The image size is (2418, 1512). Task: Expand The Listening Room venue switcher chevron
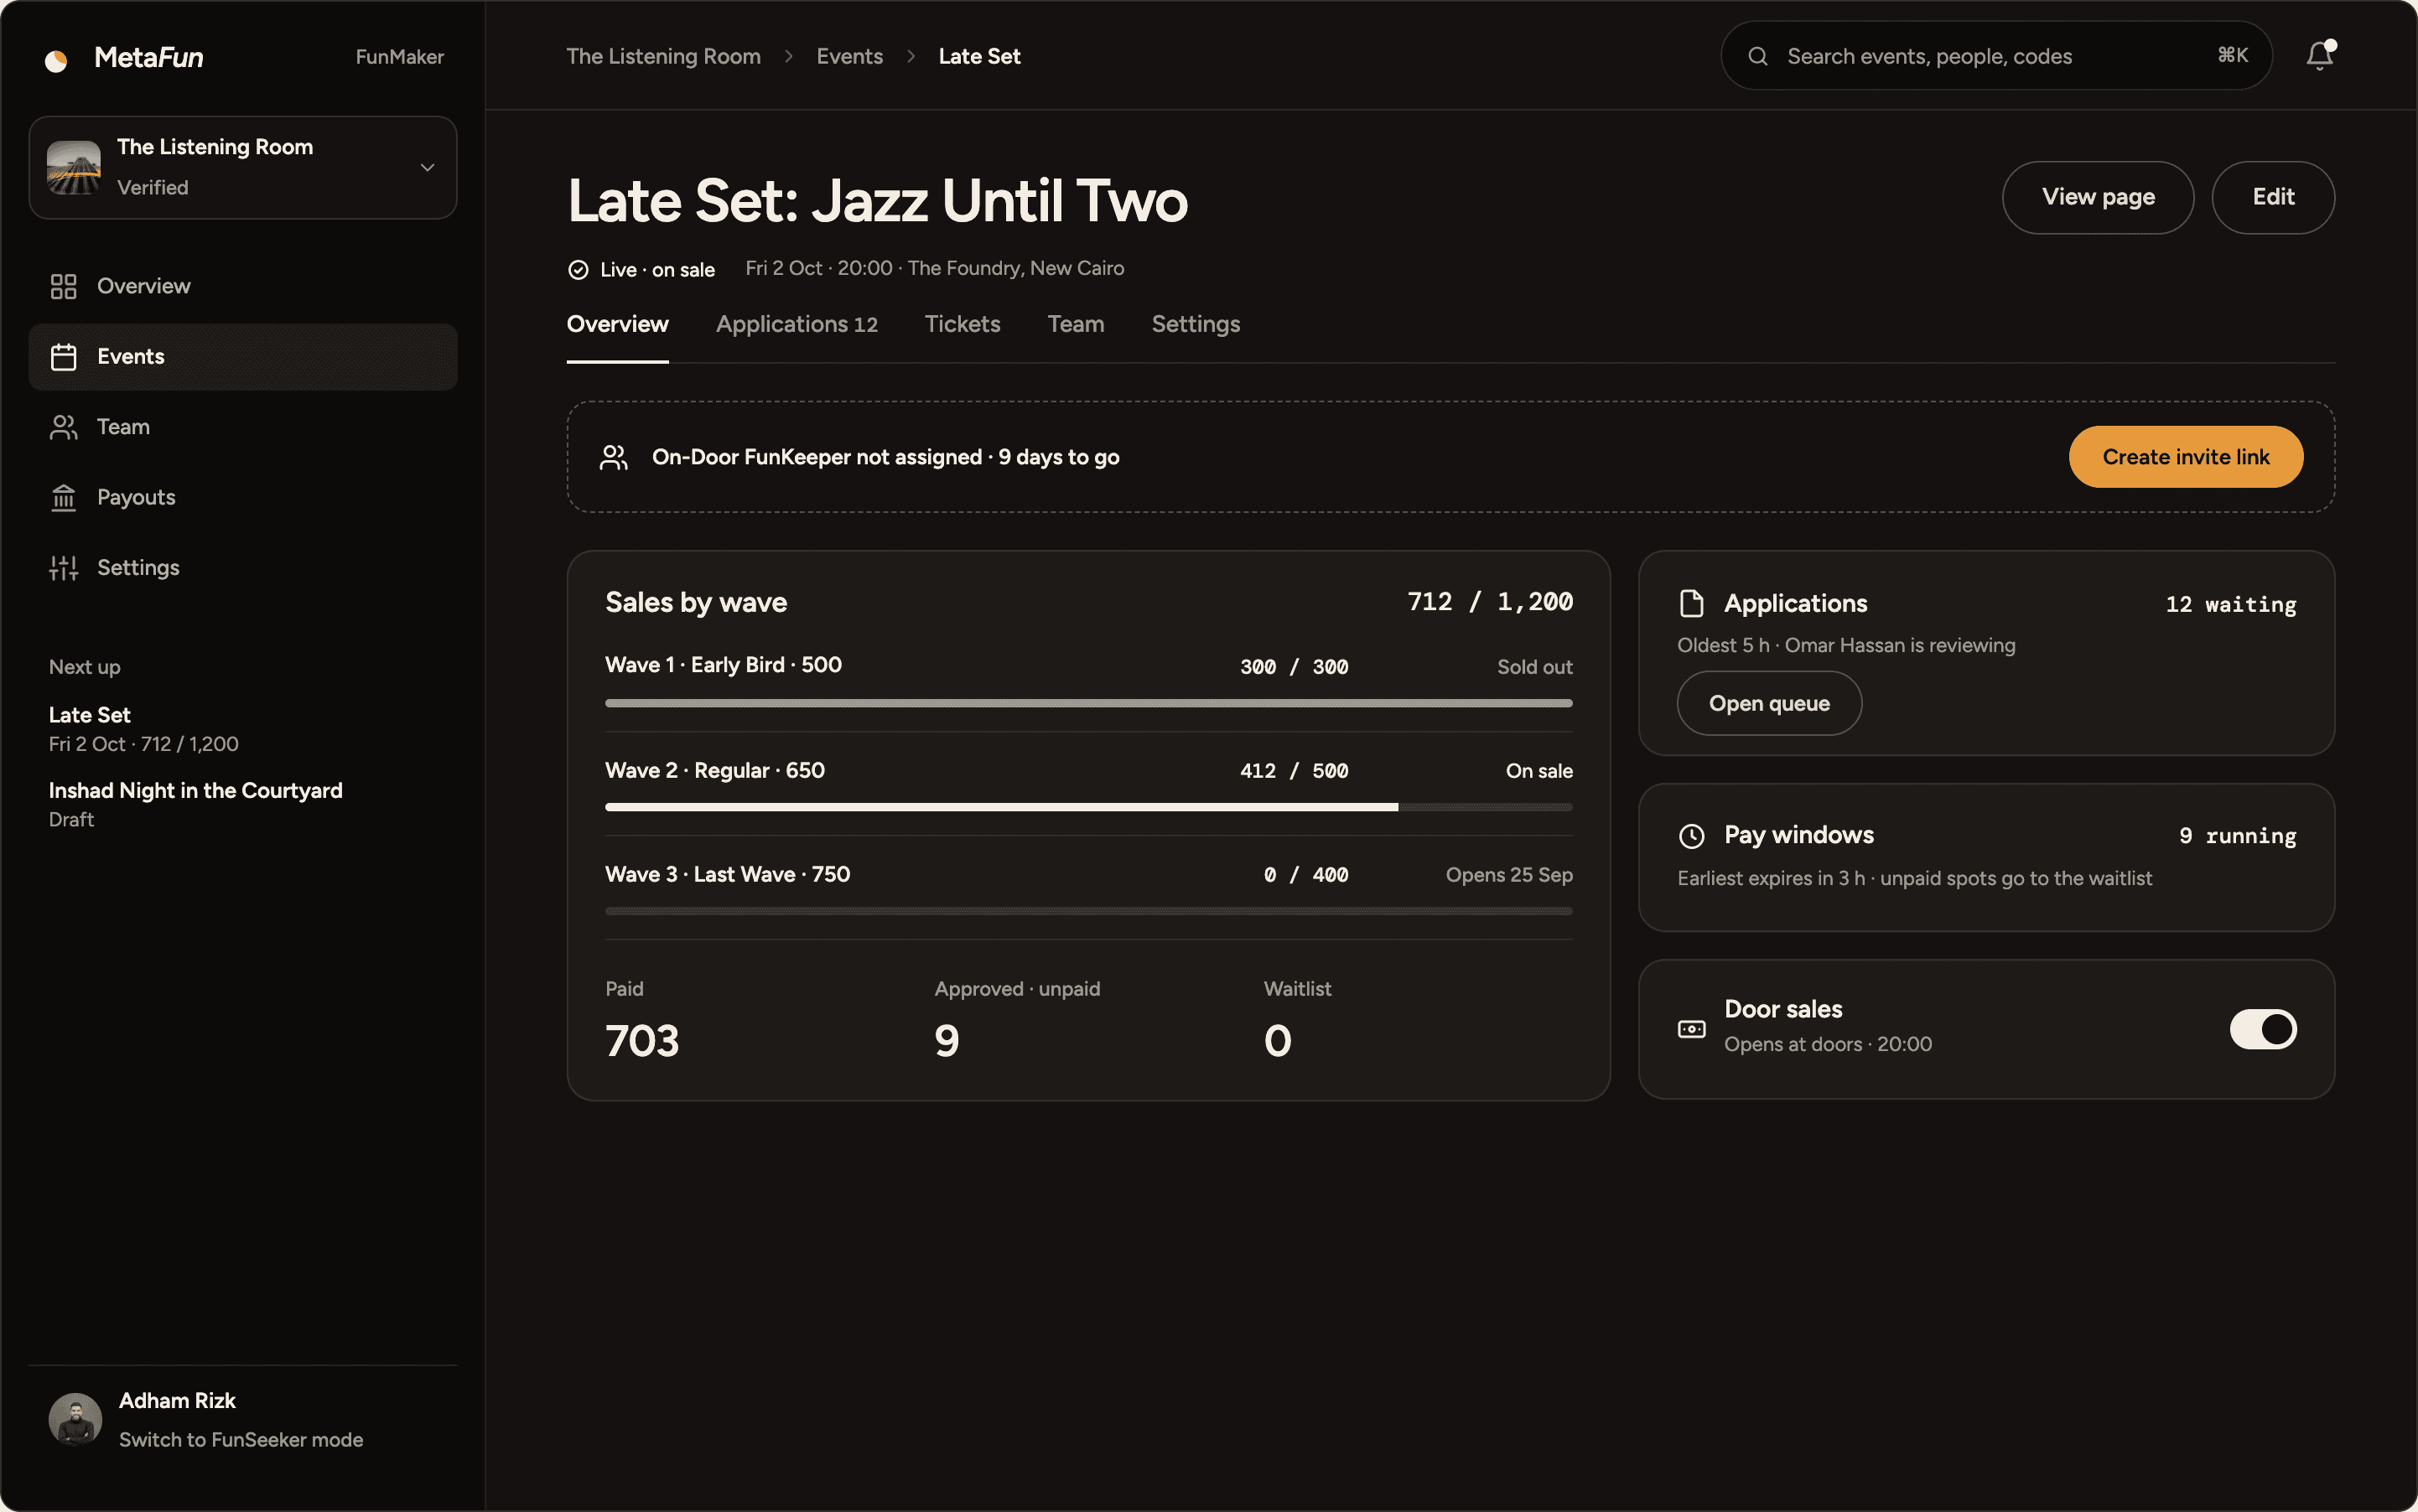(428, 167)
